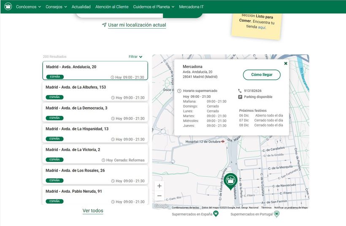
Task: Click Cómo llegar button
Action: [x=262, y=75]
